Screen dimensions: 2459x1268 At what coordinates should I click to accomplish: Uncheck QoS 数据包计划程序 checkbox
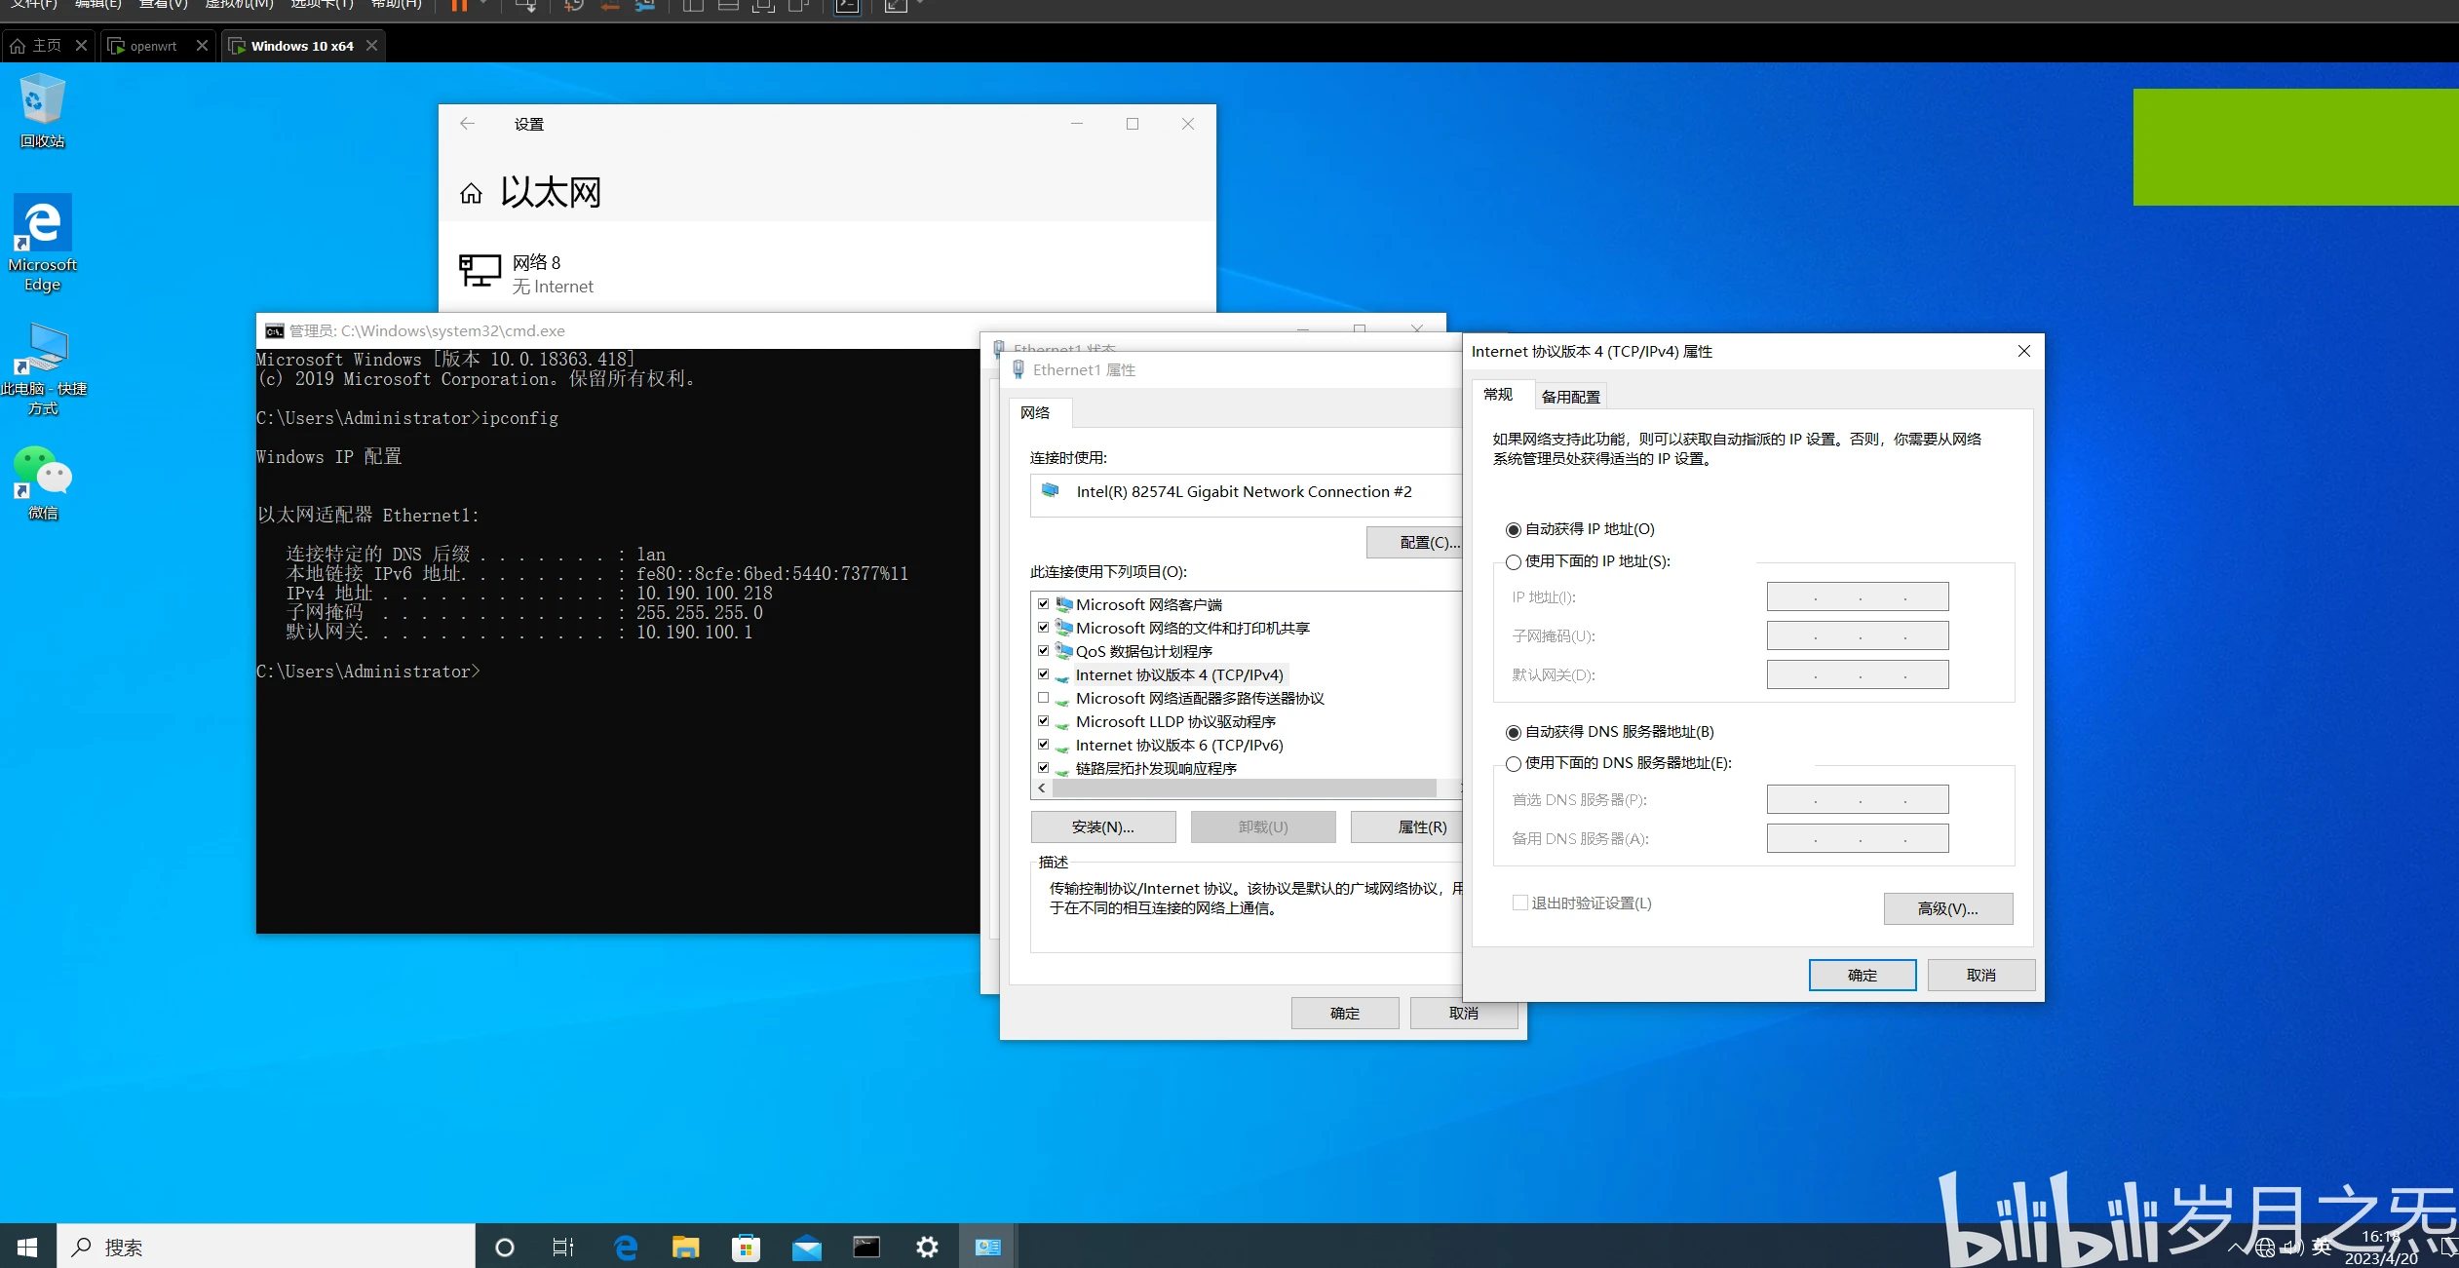[1044, 651]
